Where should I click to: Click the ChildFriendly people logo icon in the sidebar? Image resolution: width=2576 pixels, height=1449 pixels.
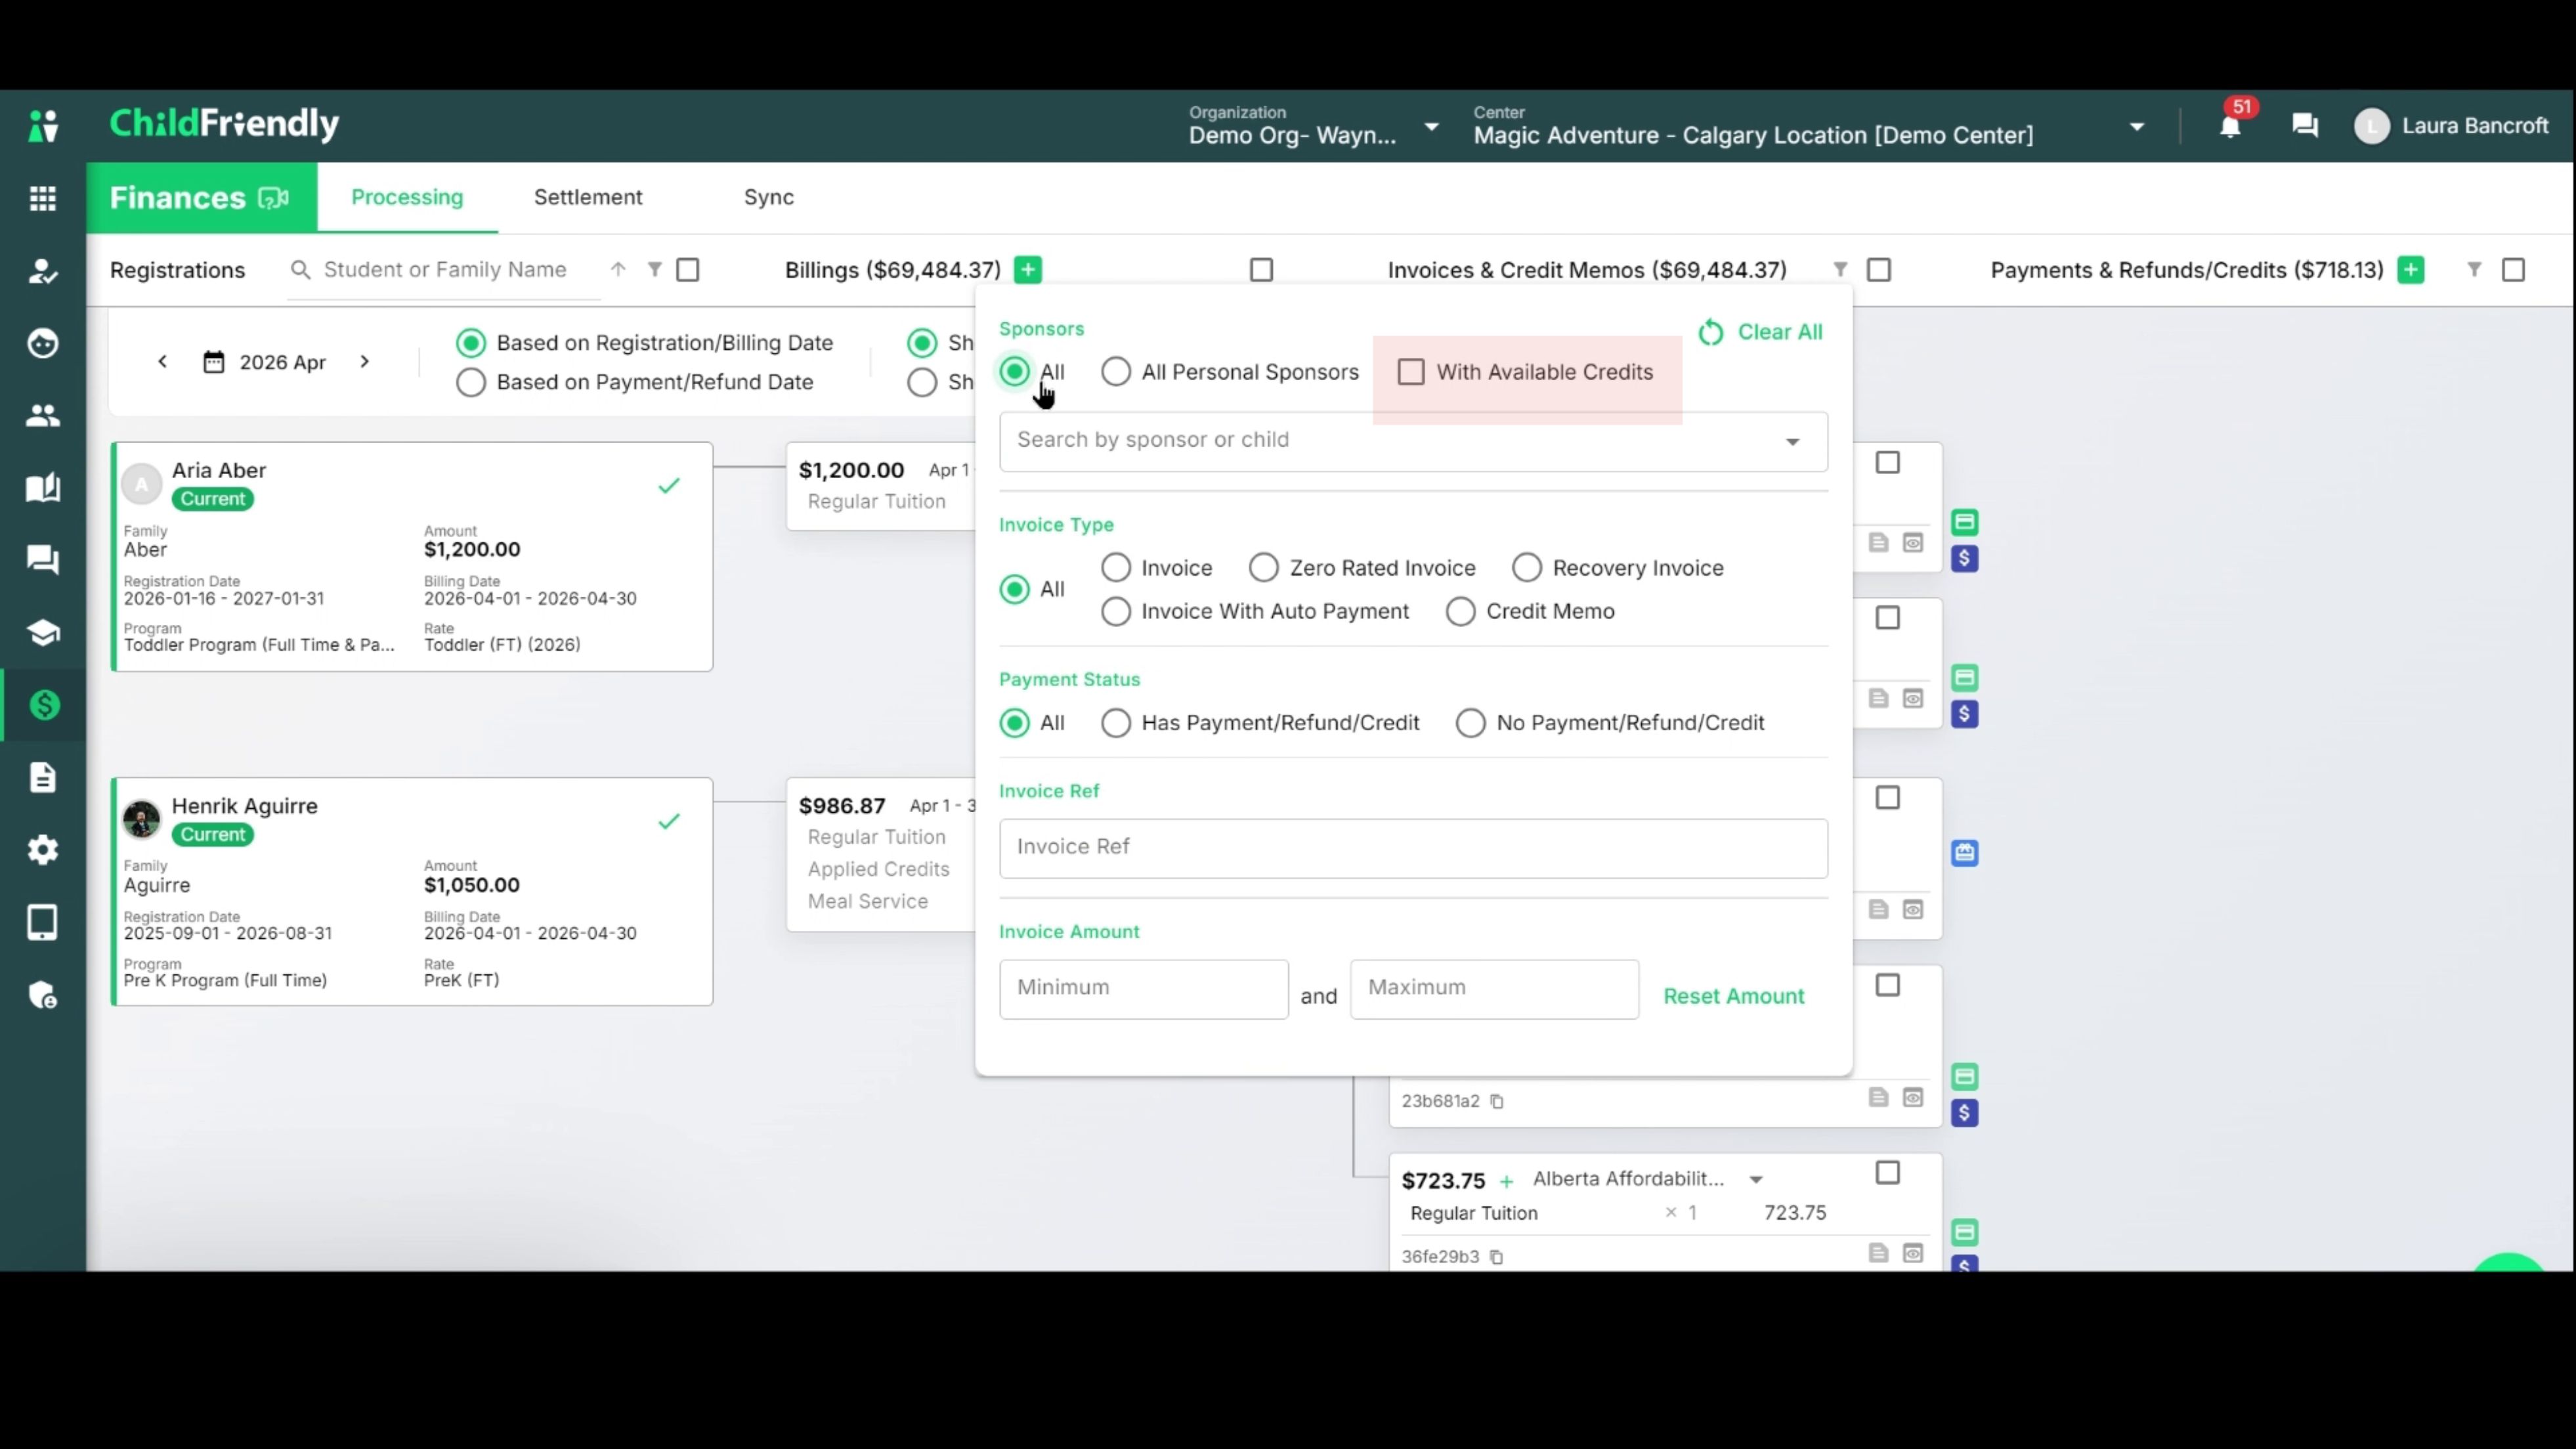pyautogui.click(x=43, y=126)
